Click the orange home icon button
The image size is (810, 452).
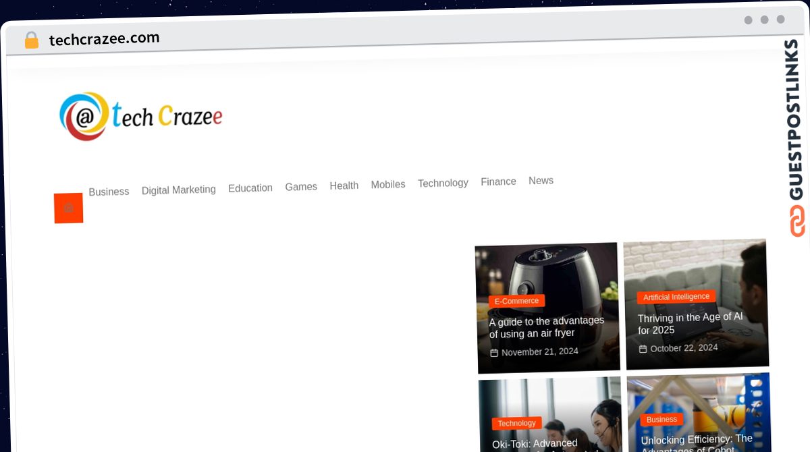pos(68,208)
